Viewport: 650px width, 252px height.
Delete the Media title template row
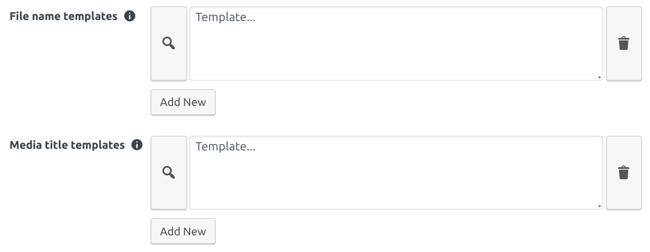(x=623, y=173)
